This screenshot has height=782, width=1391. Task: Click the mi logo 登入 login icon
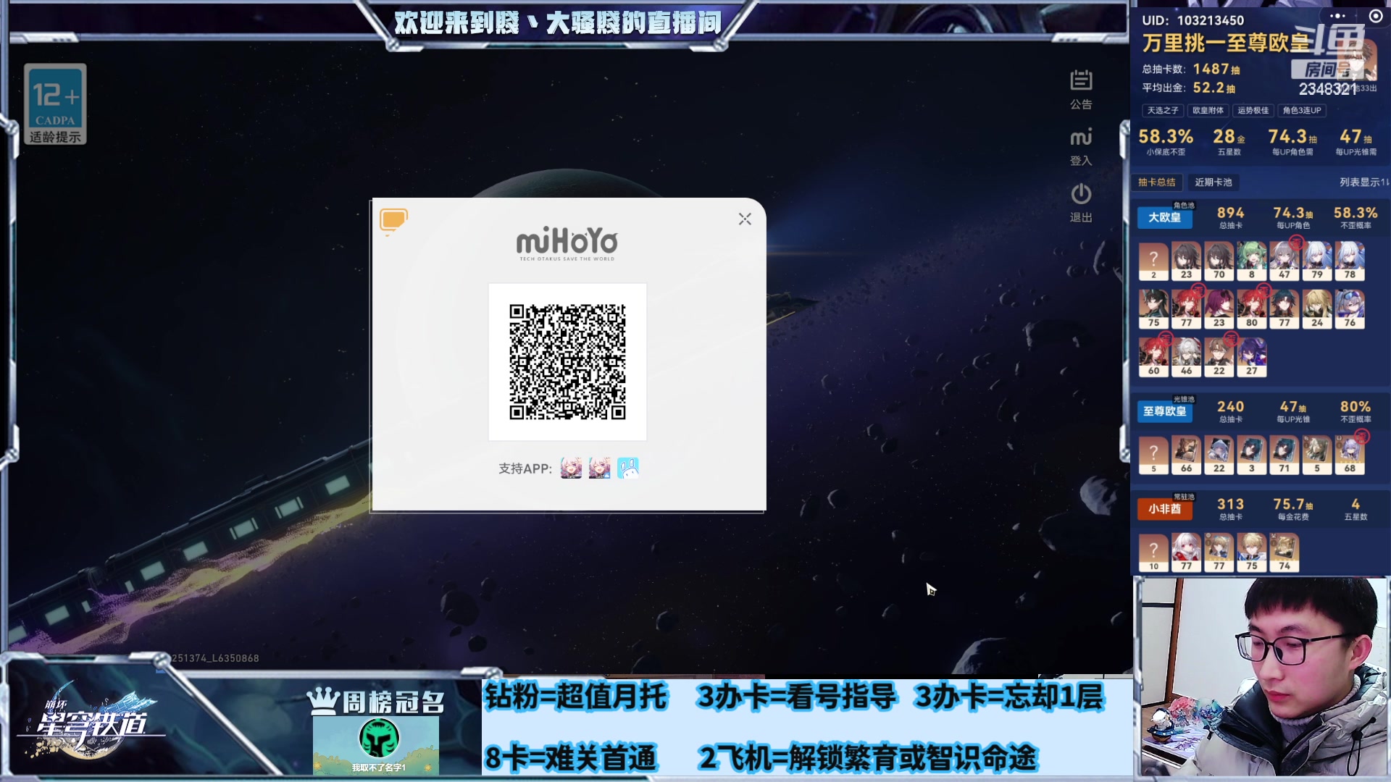tap(1080, 138)
